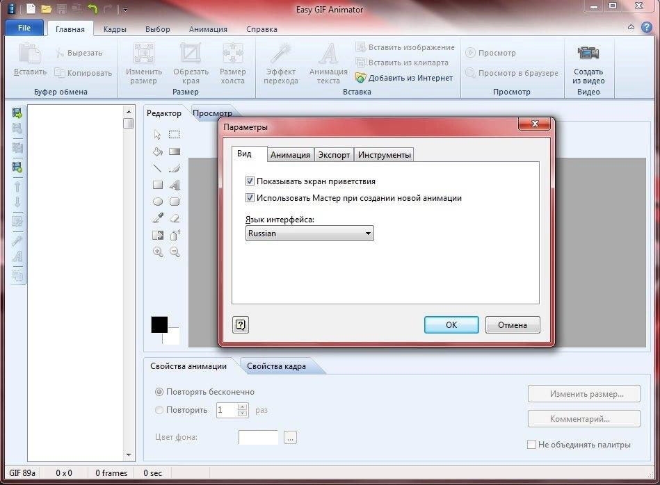Choose the paint bucket fill tool

[x=157, y=151]
